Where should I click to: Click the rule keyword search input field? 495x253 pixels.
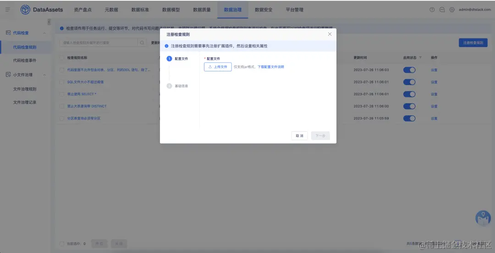[99, 43]
